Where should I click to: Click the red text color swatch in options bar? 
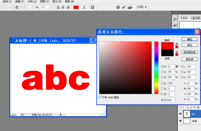point(76,7)
